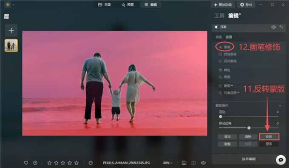Select the family beach photo layer thumbnail
This screenshot has width=289, height=168.
tap(11, 45)
